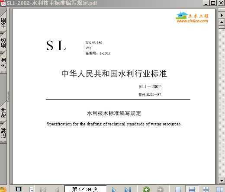Image resolution: width=225 pixels, height=192 pixels.
Task: Open the 页面 (Pages) side tab
Action: (3, 63)
